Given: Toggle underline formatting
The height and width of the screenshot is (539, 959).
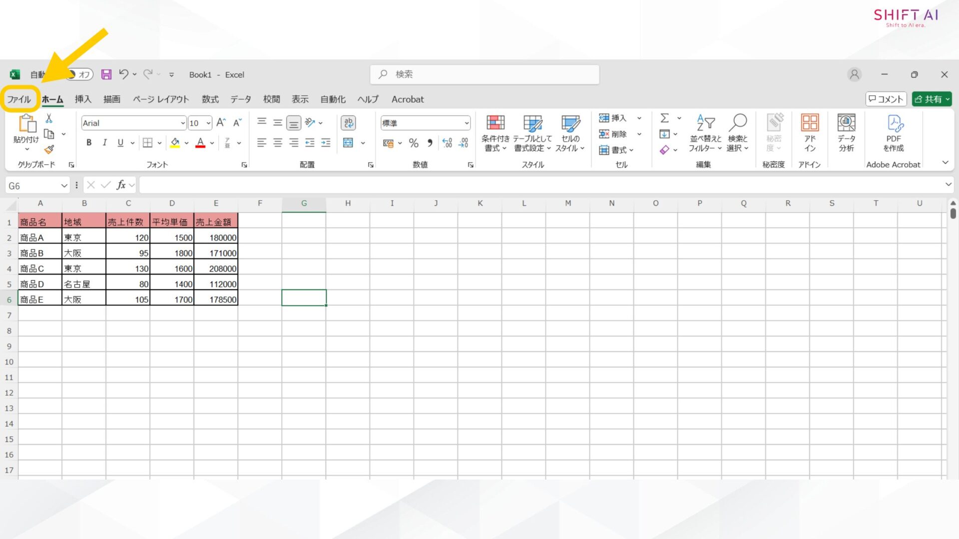Looking at the screenshot, I should point(120,143).
